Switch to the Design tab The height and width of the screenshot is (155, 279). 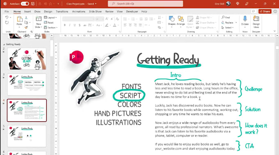coord(48,11)
